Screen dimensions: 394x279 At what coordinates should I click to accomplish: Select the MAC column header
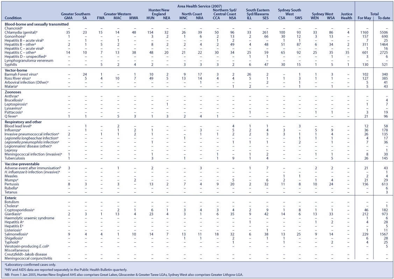pos(117,18)
